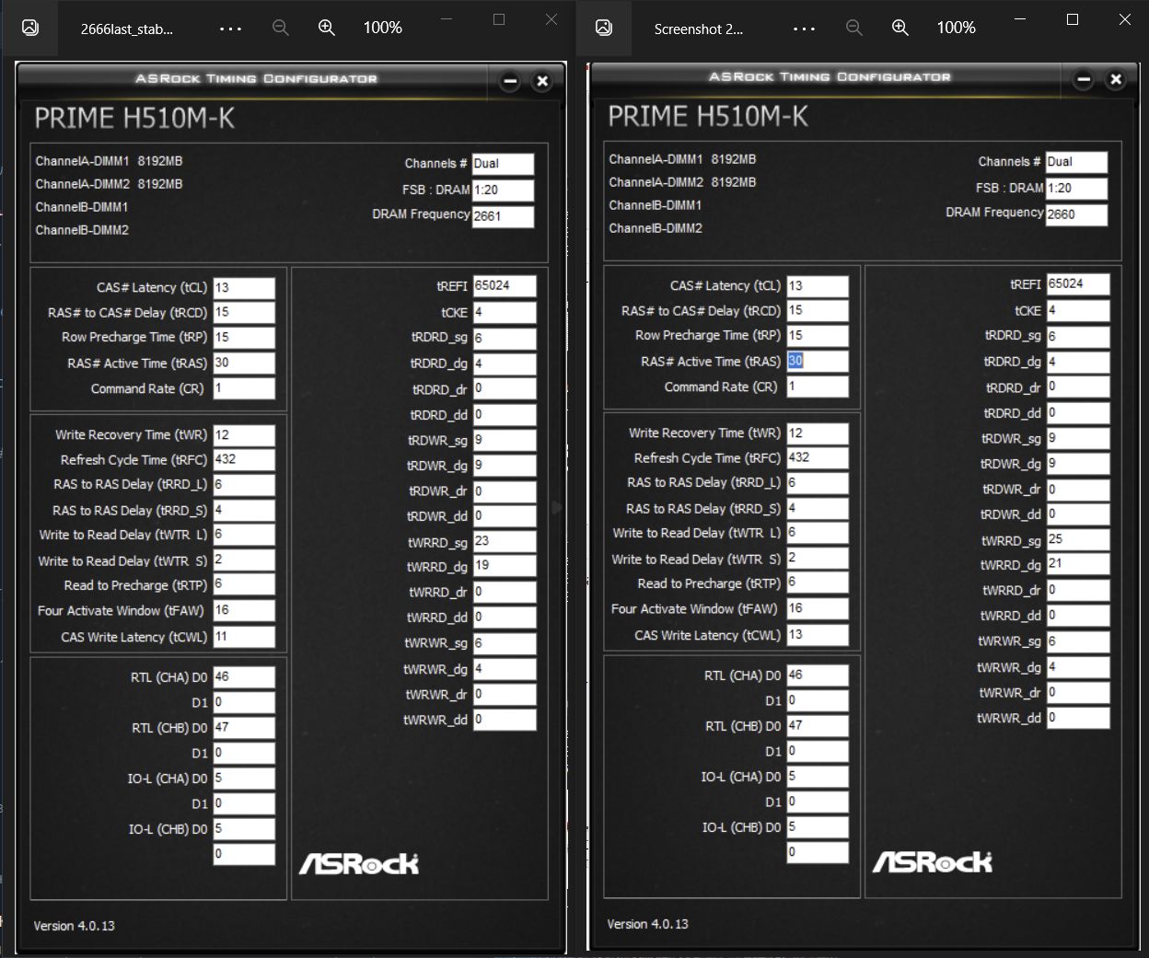The image size is (1149, 958).
Task: Click right window tWRRD_dg field showing 21
Action: (1078, 564)
